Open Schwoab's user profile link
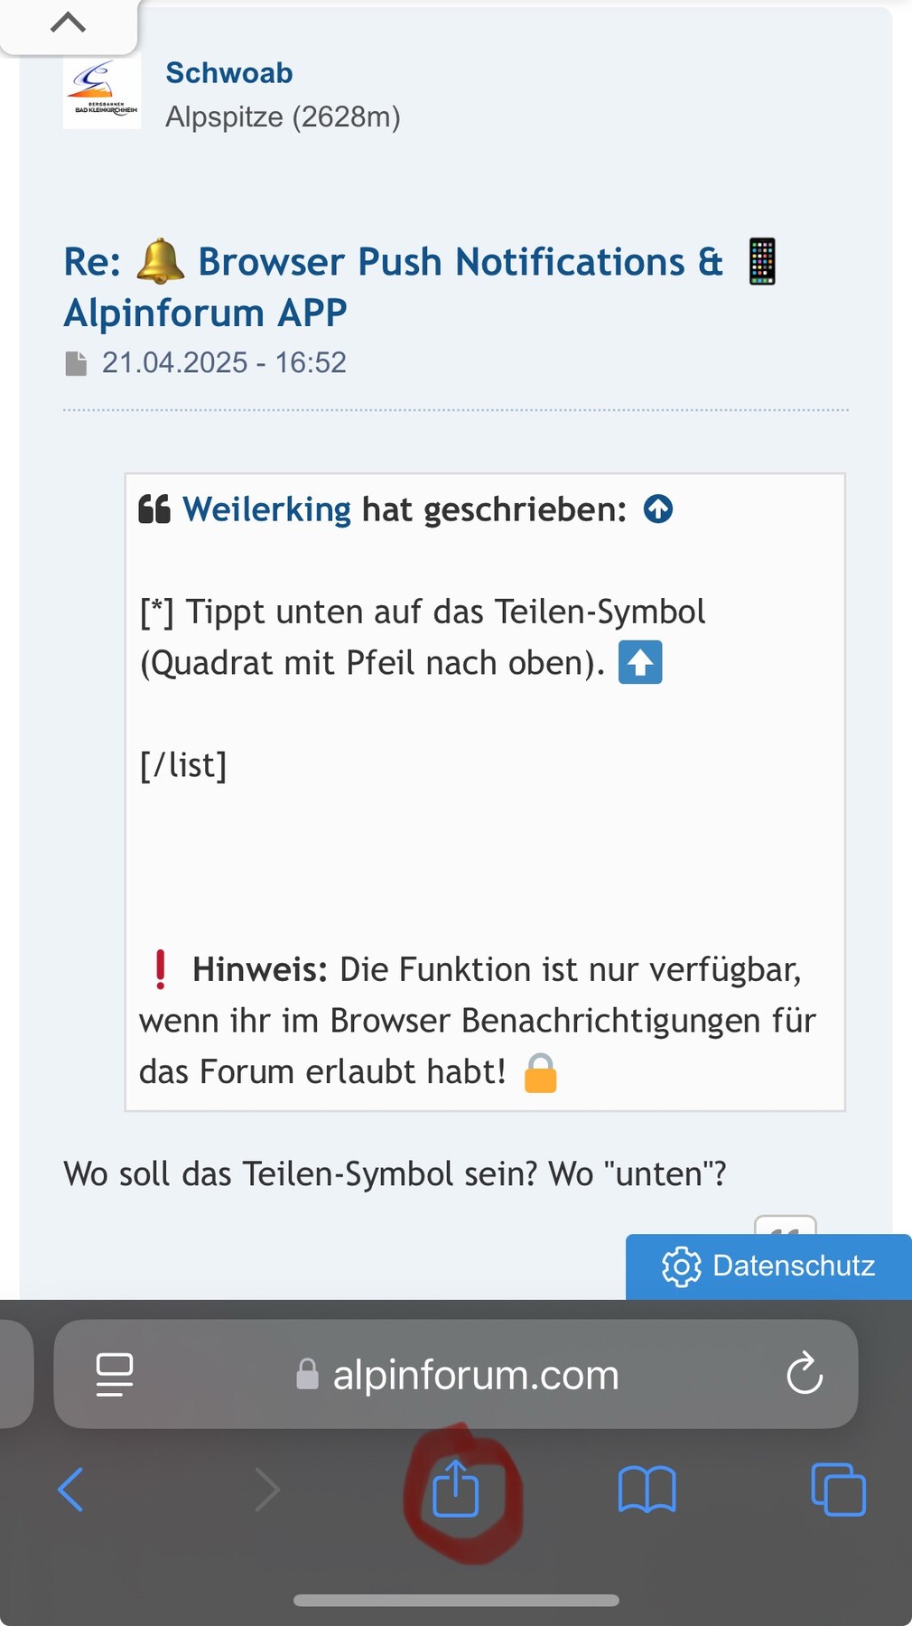Viewport: 912px width, 1626px height. click(x=229, y=73)
